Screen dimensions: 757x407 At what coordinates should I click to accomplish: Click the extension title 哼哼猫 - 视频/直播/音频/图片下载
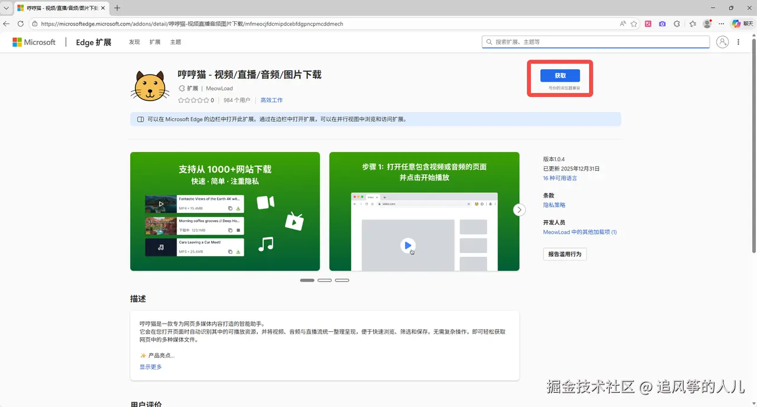tap(250, 75)
